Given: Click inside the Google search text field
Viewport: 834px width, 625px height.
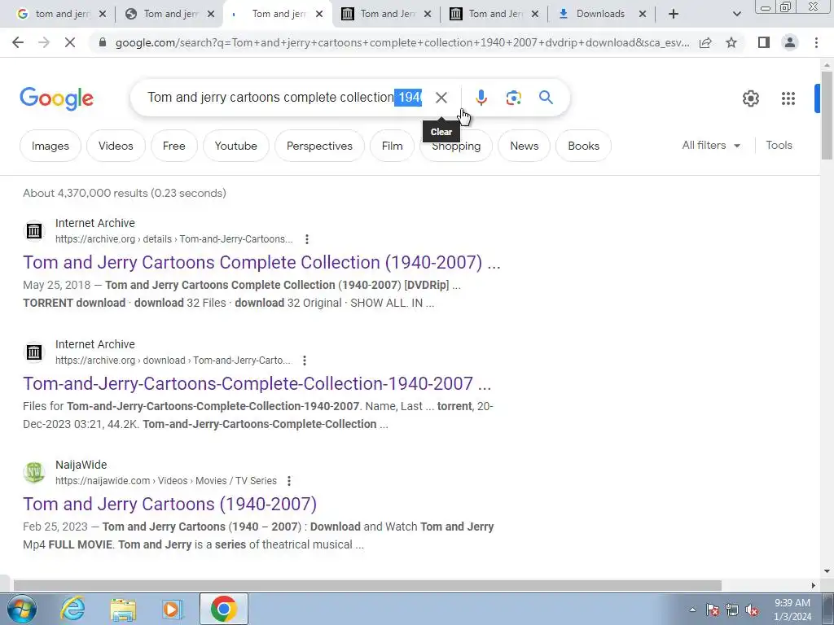Looking at the screenshot, I should 284,98.
